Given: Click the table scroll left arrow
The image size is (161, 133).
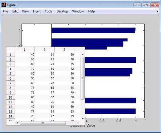Looking at the screenshot, I should [17, 123].
